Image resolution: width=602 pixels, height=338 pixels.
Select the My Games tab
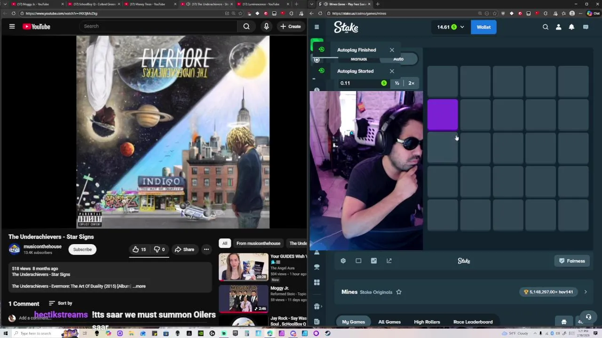(x=354, y=322)
